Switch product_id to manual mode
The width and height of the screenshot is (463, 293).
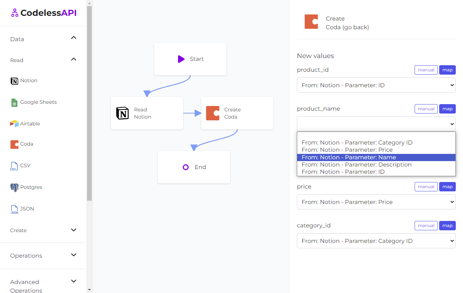click(426, 70)
